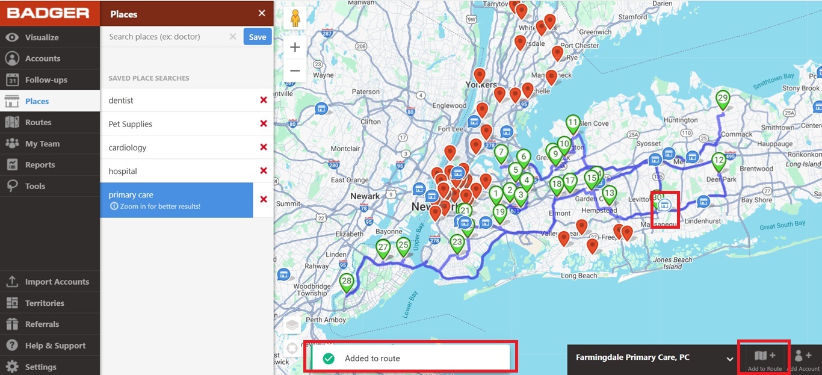822x375 pixels.
Task: Delete the Pet Supplies saved search
Action: [264, 124]
